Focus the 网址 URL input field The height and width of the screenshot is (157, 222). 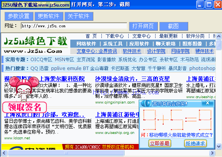point(74,26)
